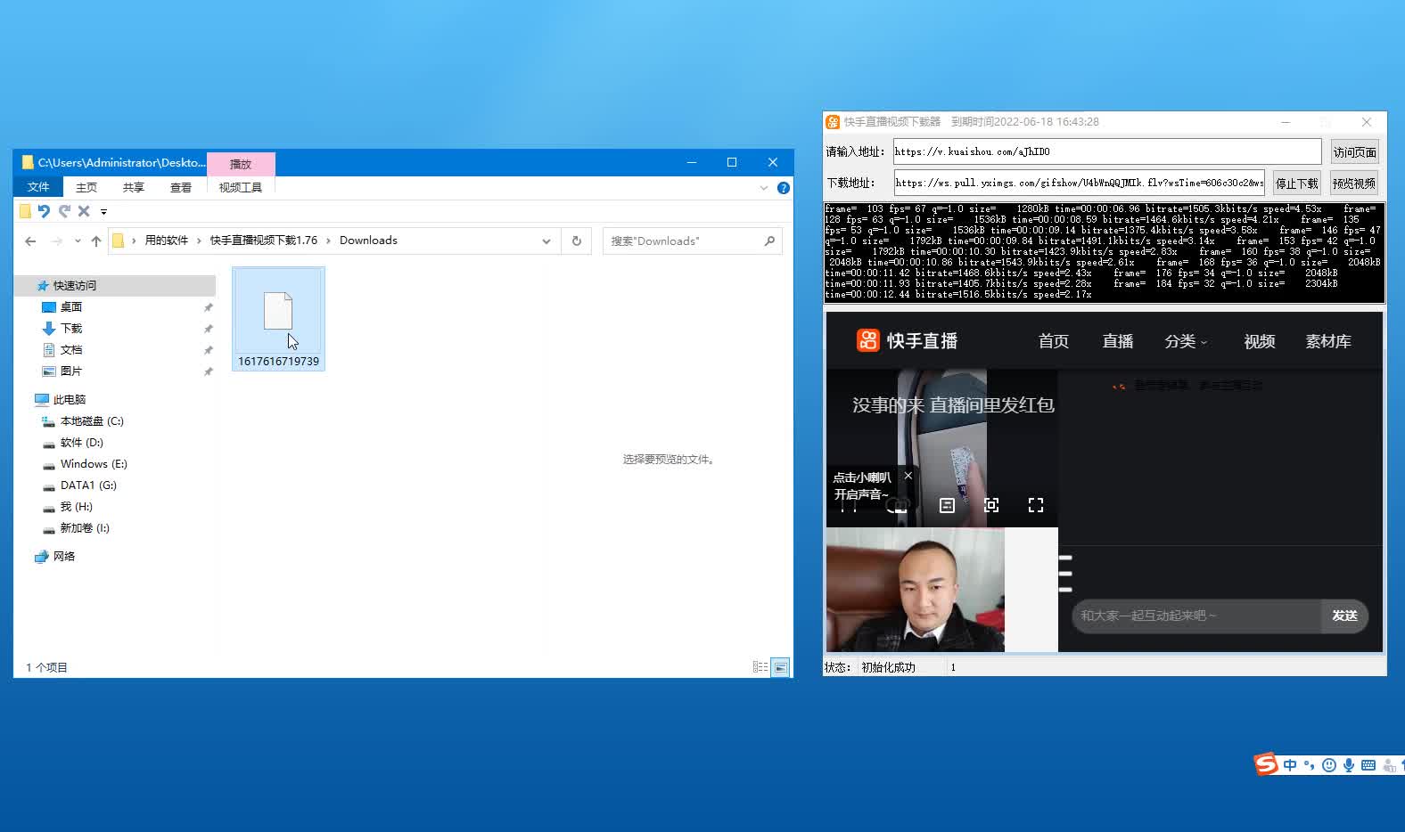Viewport: 1405px width, 832px height.
Task: Open 直播 in Kuaishou navigation
Action: (x=1118, y=341)
